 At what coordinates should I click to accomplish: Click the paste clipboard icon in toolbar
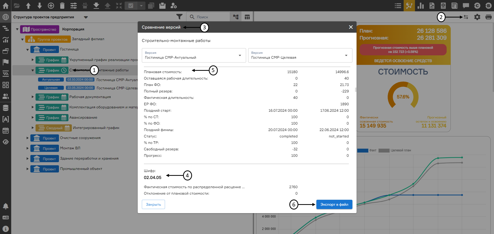click(x=162, y=5)
